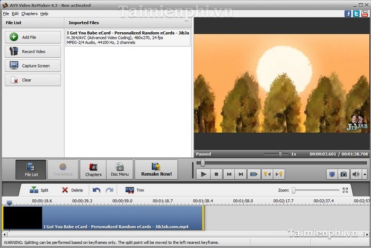Click the timeline scroll right arrow
The height and width of the screenshot is (248, 371).
[x=367, y=235]
